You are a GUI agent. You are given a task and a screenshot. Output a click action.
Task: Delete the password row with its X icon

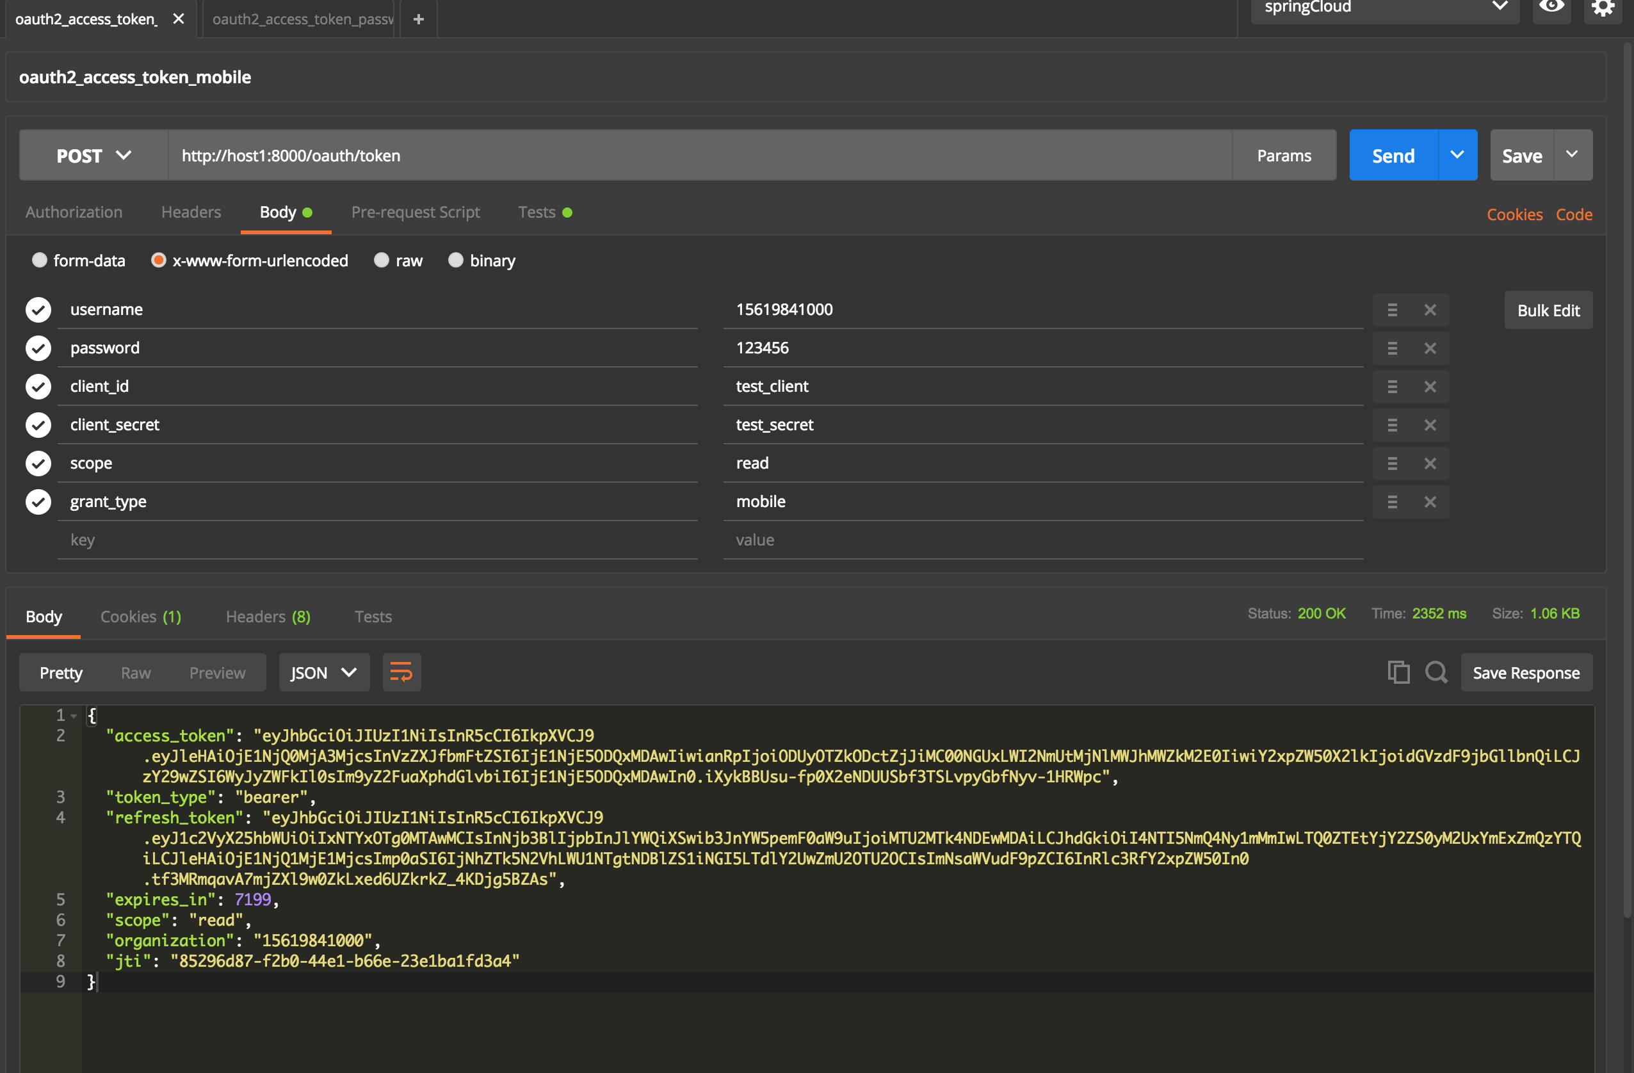click(1430, 348)
